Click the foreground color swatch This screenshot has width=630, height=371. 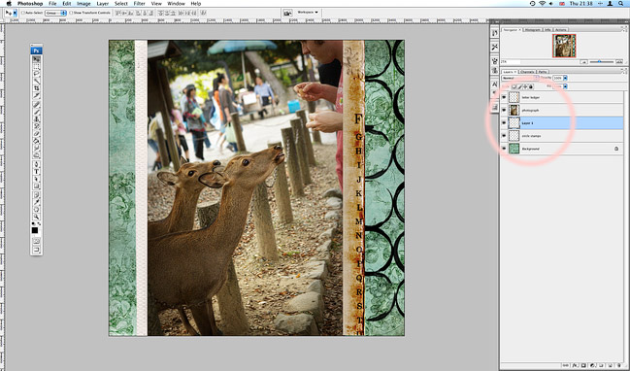tap(35, 230)
